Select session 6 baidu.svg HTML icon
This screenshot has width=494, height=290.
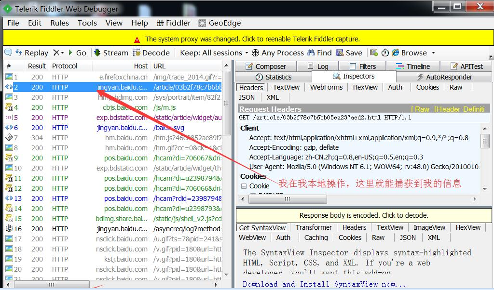pyautogui.click(x=9, y=127)
